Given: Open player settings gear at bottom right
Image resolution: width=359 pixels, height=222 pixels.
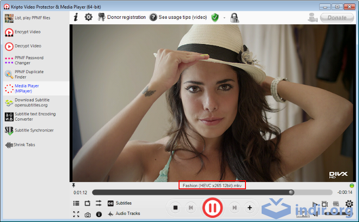Looking at the screenshot, I should tap(349, 204).
